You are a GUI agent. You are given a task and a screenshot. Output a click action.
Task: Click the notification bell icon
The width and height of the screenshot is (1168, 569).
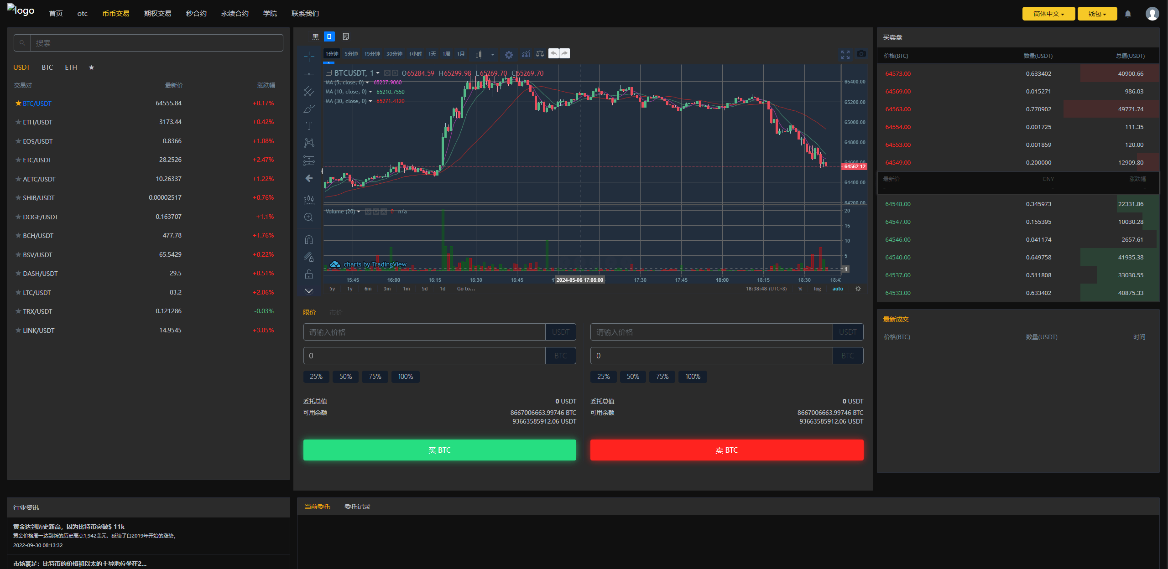[x=1128, y=14]
